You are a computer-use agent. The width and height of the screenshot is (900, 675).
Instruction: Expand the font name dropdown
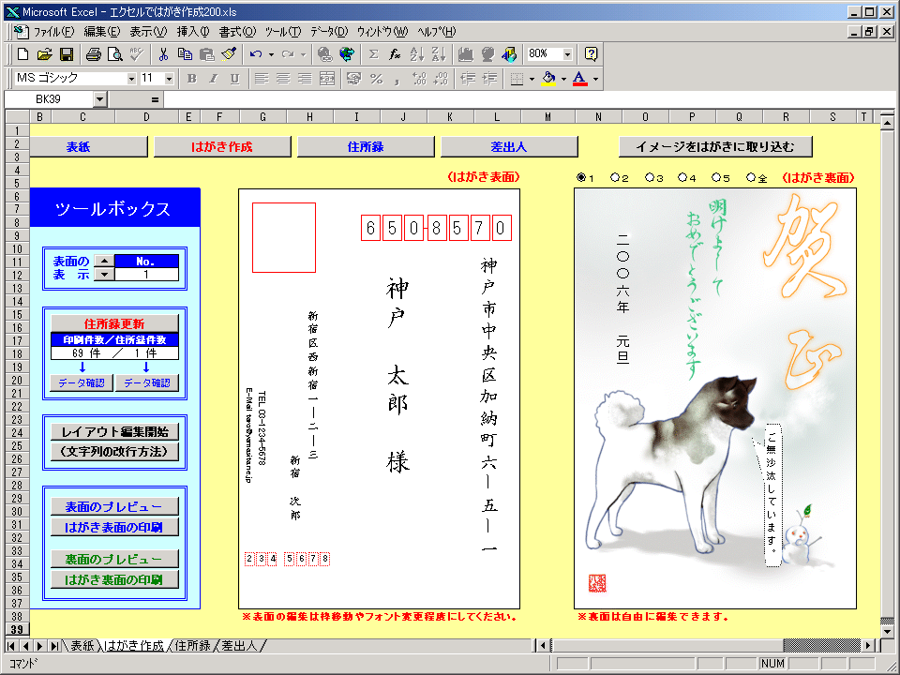pyautogui.click(x=131, y=79)
